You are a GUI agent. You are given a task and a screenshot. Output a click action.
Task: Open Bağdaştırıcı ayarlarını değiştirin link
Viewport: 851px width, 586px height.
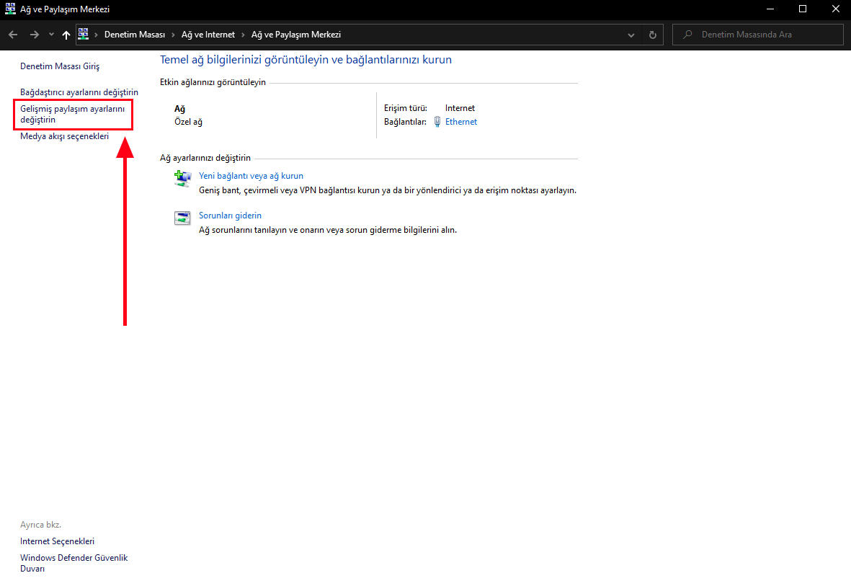pos(79,92)
